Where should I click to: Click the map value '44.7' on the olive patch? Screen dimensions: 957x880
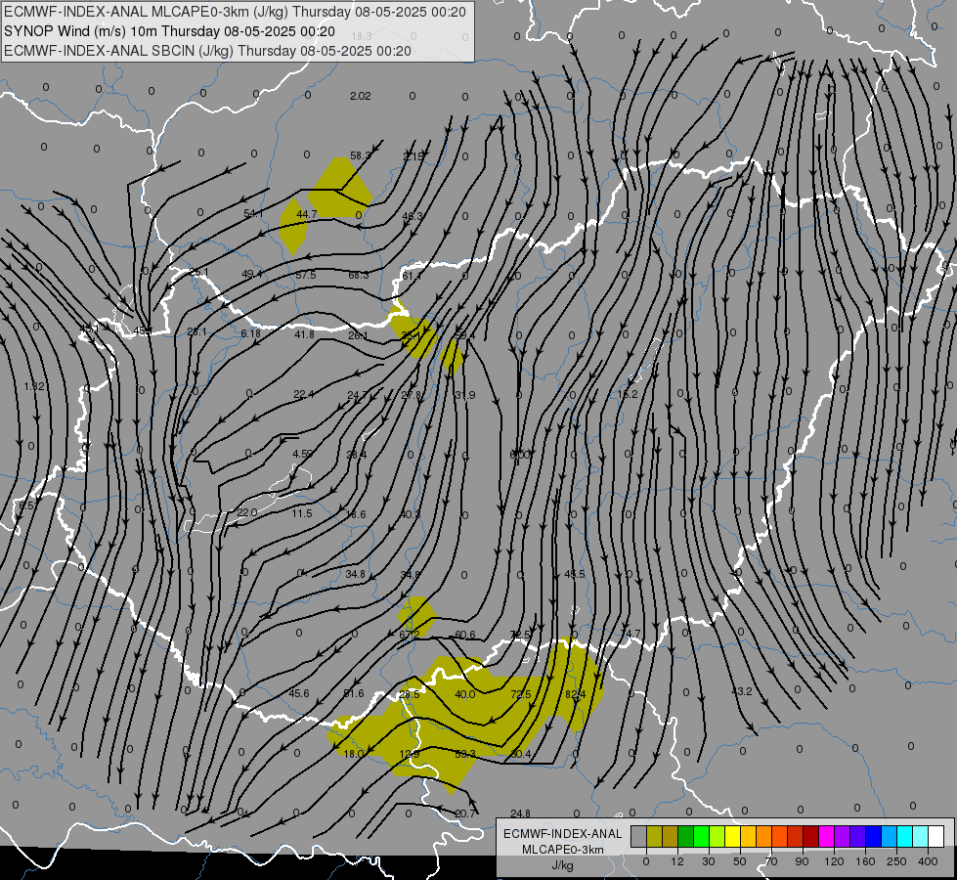pyautogui.click(x=306, y=214)
